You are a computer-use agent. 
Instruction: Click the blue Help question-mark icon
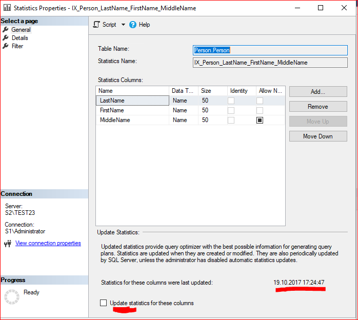pyautogui.click(x=133, y=25)
